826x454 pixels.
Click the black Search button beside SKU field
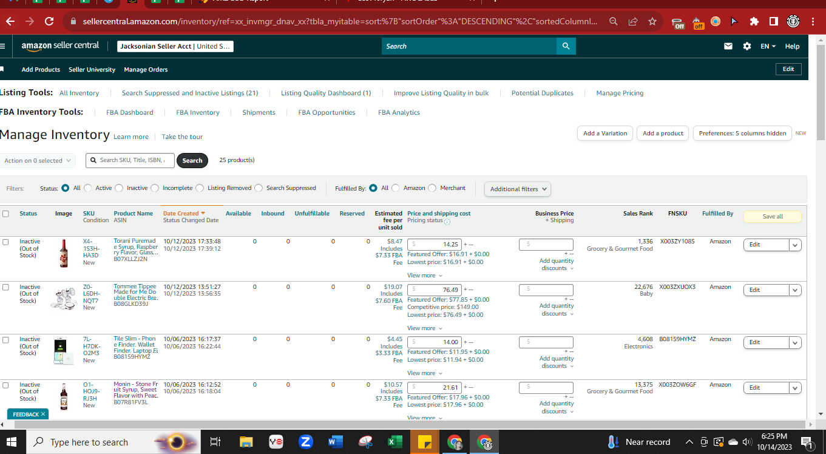pos(192,161)
